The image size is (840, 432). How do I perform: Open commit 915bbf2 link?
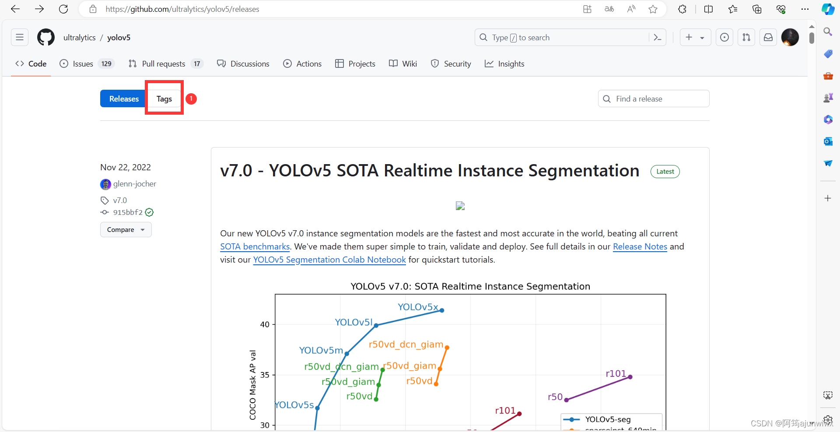pyautogui.click(x=128, y=212)
